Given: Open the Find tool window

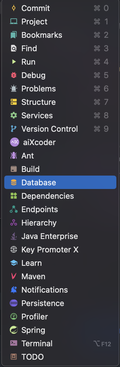Looking at the screenshot, I should click(60, 48).
